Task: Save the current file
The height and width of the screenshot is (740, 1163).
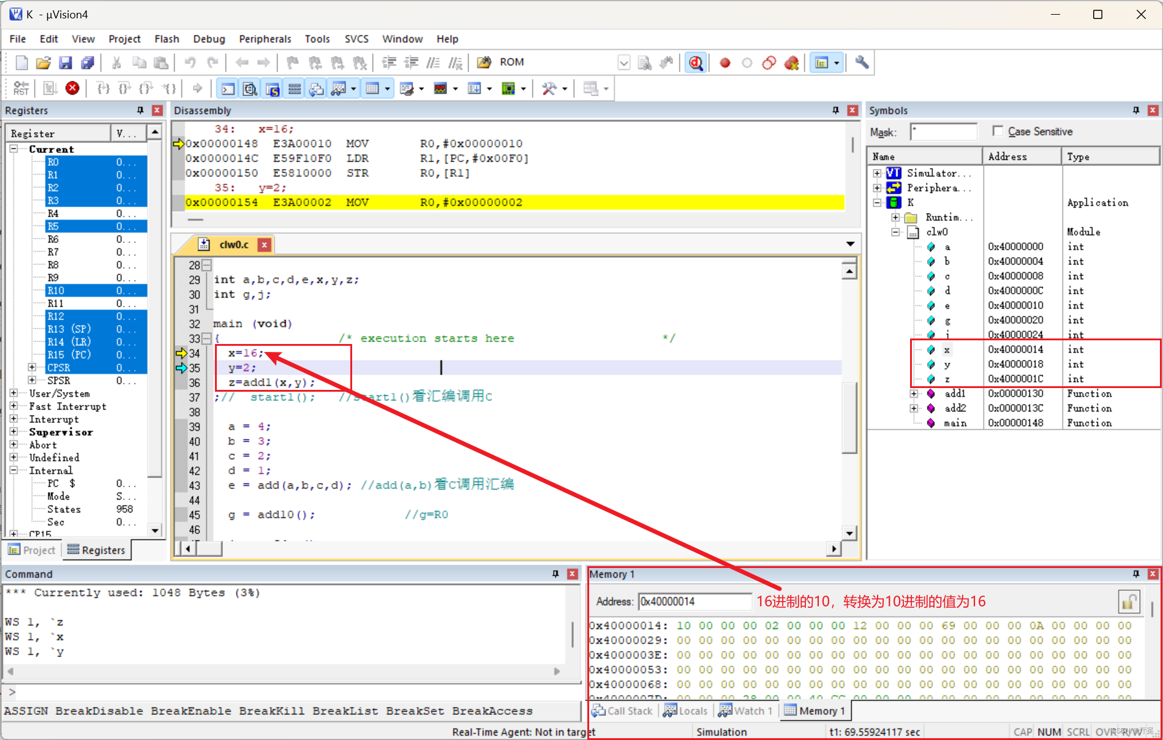Action: pos(66,62)
